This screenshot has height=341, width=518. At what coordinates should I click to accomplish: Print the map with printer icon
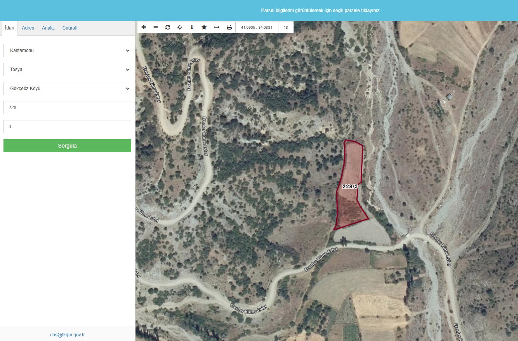pos(229,27)
